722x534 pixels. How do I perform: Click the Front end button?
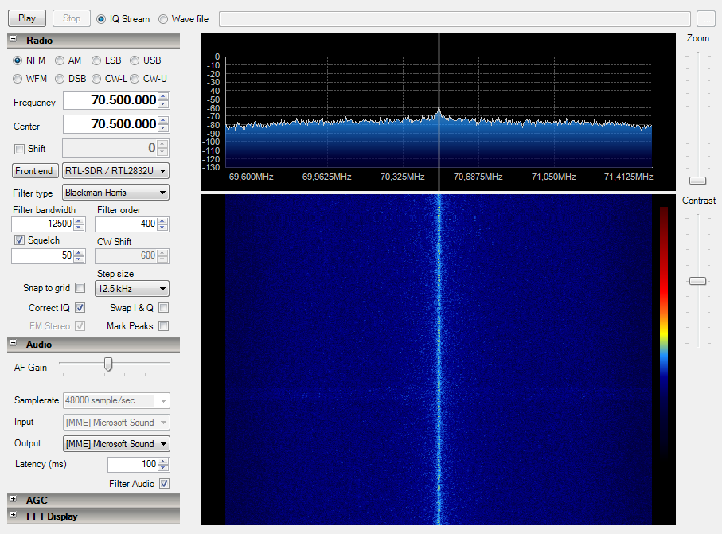point(36,170)
